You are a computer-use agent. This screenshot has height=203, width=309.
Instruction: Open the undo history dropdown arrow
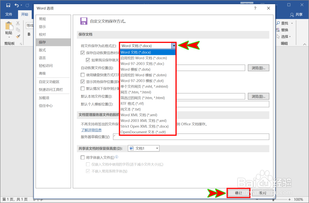(21, 5)
